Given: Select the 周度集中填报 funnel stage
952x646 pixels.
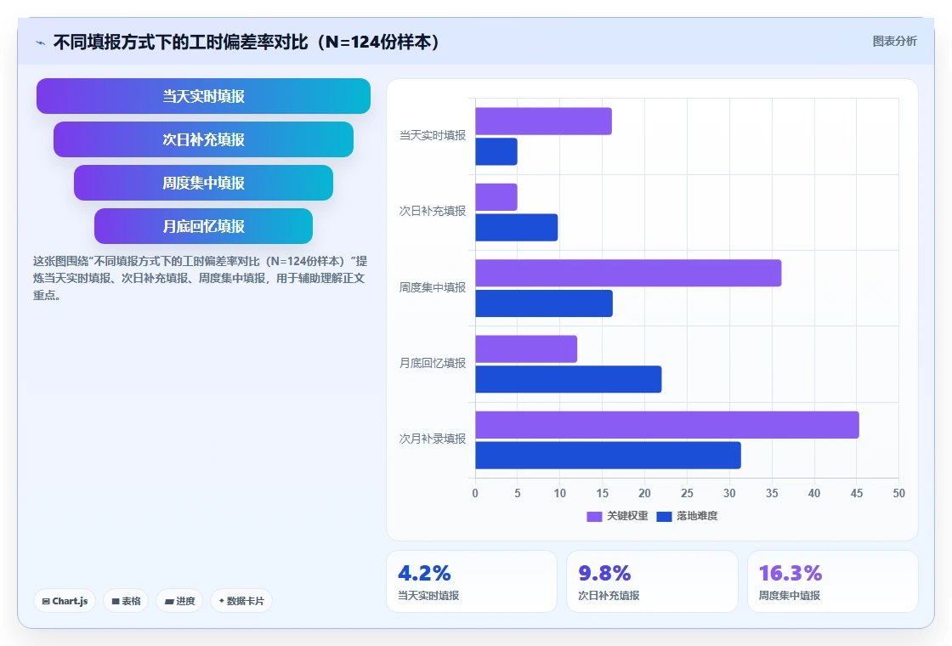Looking at the screenshot, I should (x=203, y=183).
